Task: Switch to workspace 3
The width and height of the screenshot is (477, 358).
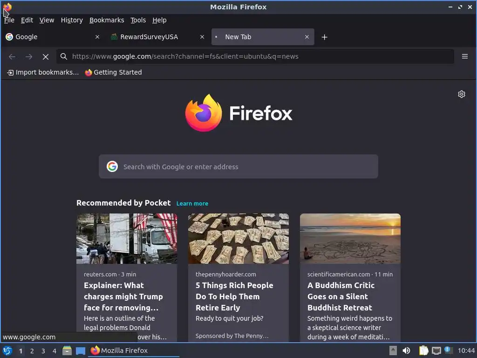Action: [x=43, y=351]
